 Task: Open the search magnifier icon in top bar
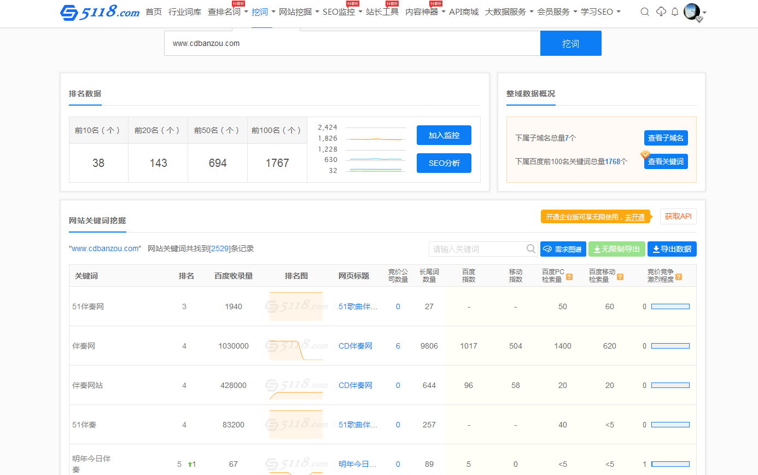coord(645,11)
